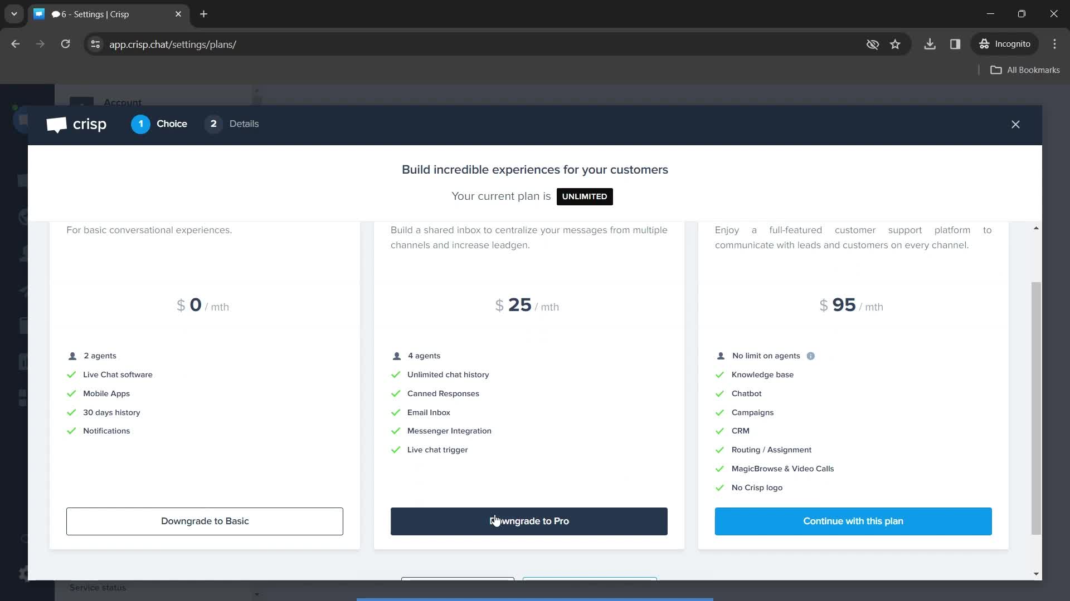
Task: Click the No limit on agents person icon
Action: [x=721, y=356]
